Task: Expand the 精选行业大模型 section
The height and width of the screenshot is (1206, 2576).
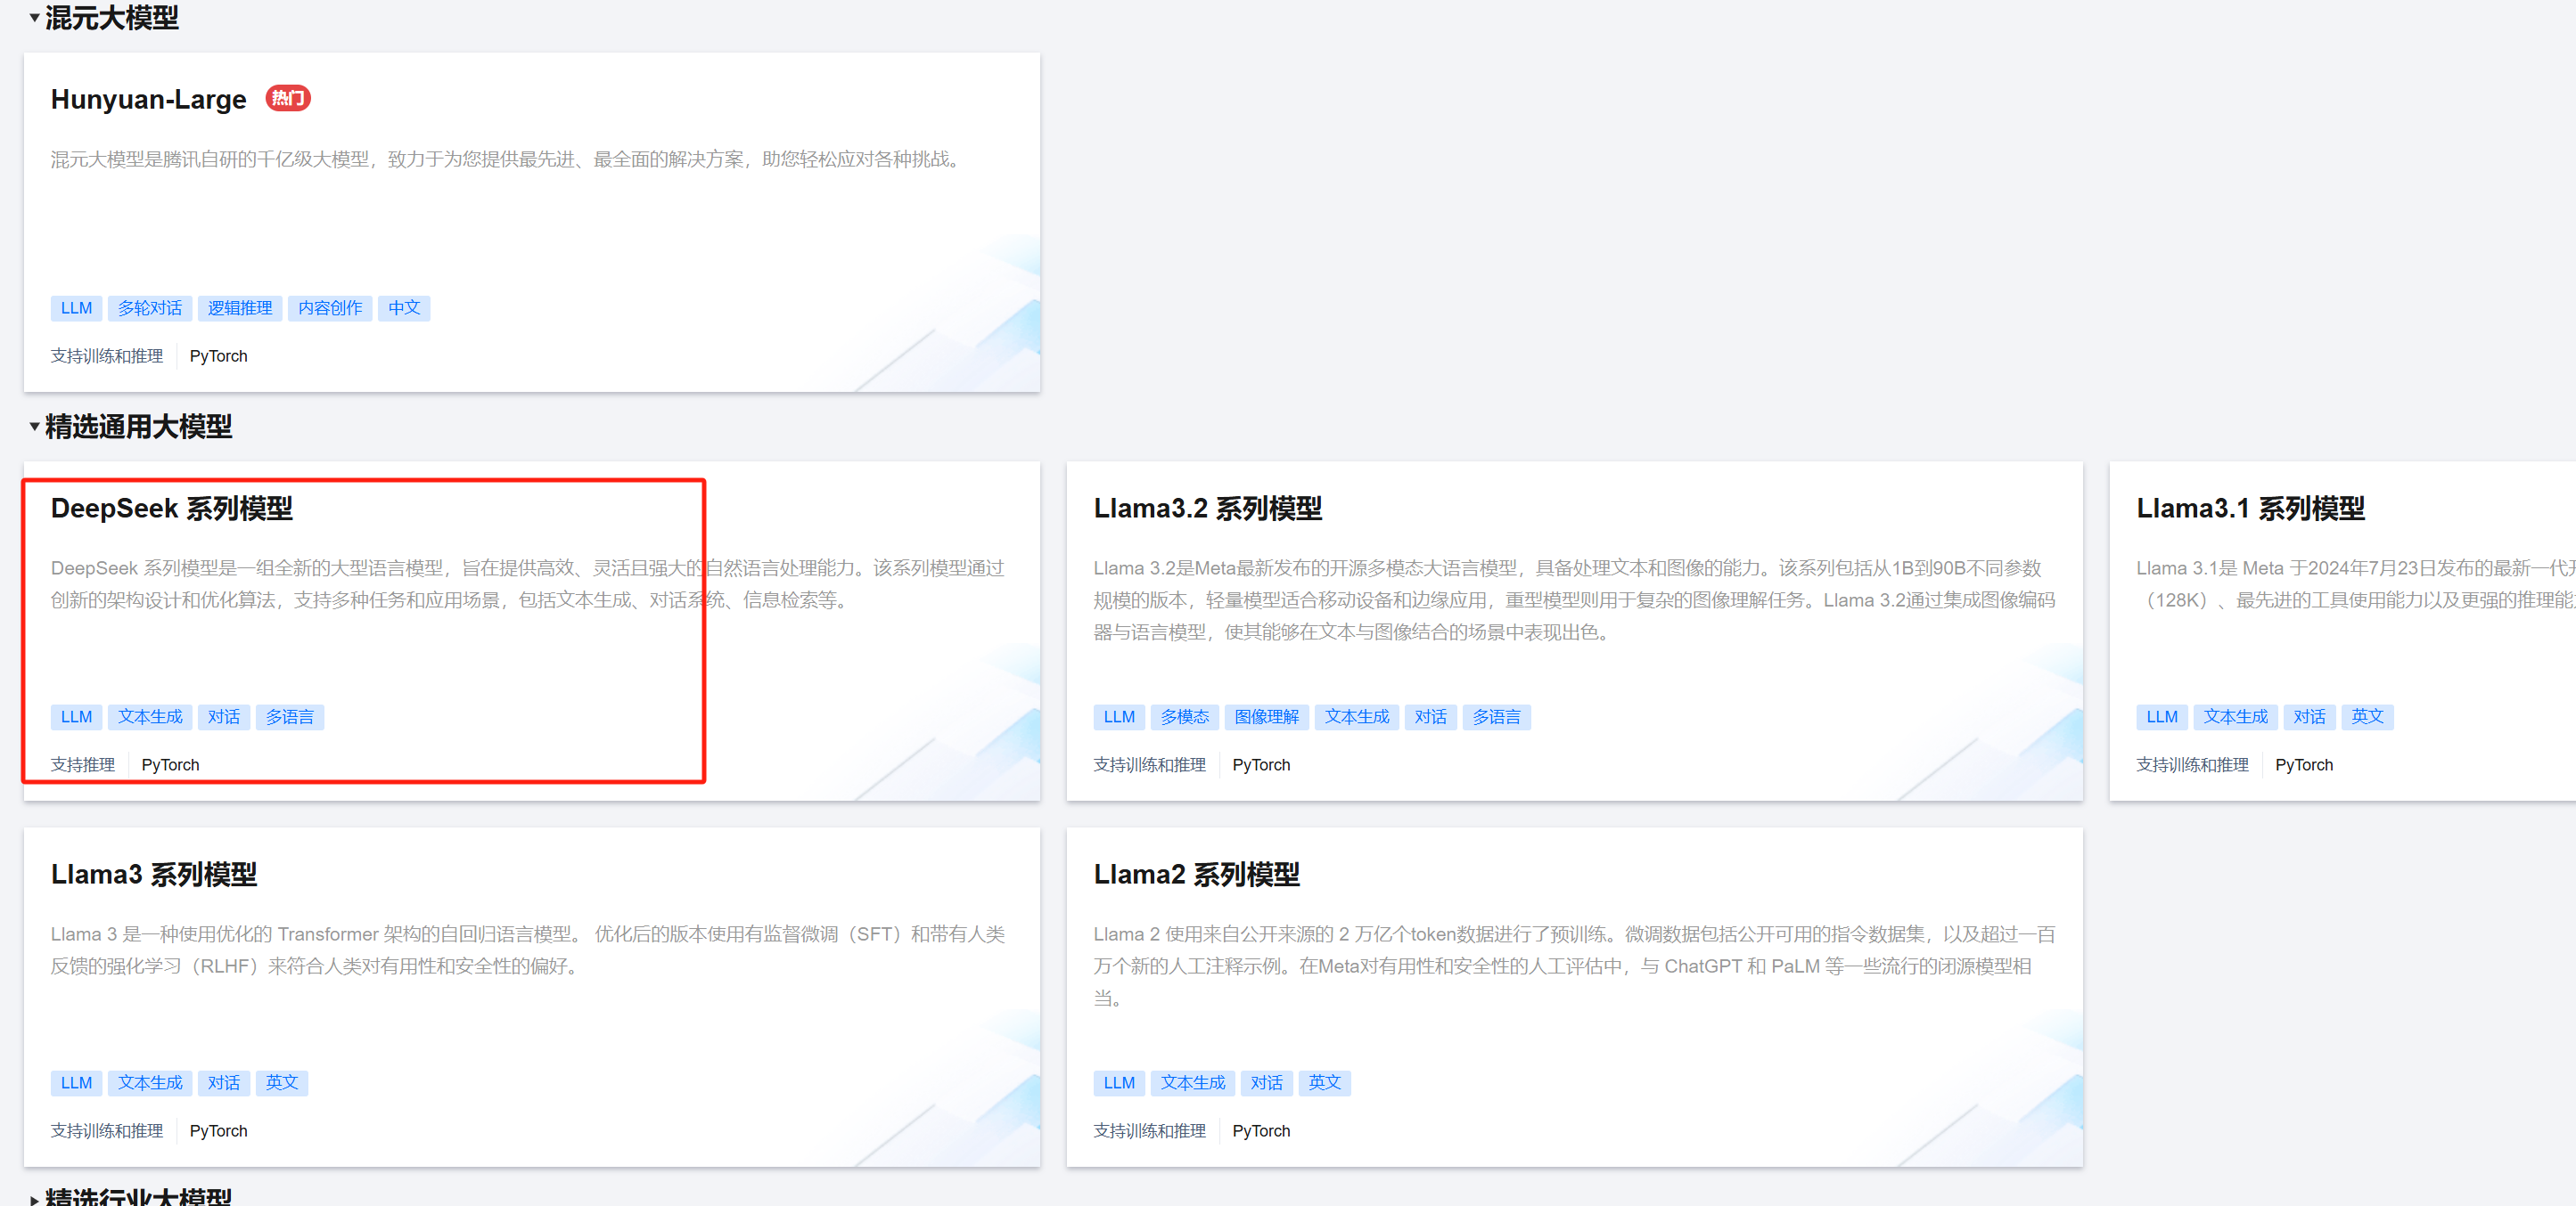Action: coord(34,1198)
